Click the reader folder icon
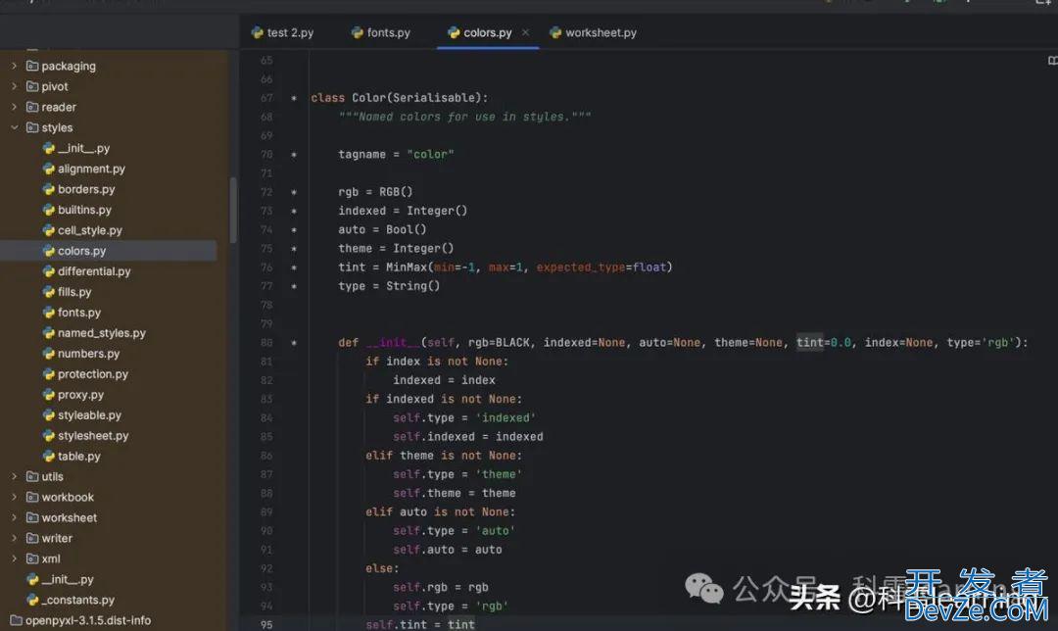The image size is (1058, 631). click(31, 107)
